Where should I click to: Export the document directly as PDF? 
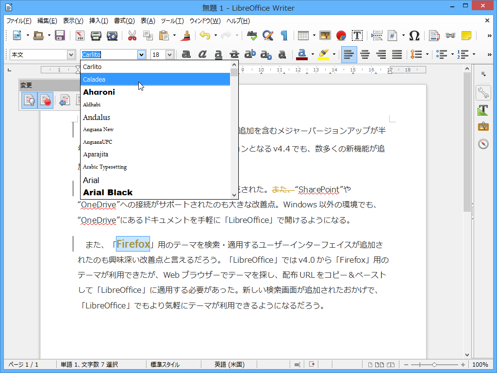81,35
